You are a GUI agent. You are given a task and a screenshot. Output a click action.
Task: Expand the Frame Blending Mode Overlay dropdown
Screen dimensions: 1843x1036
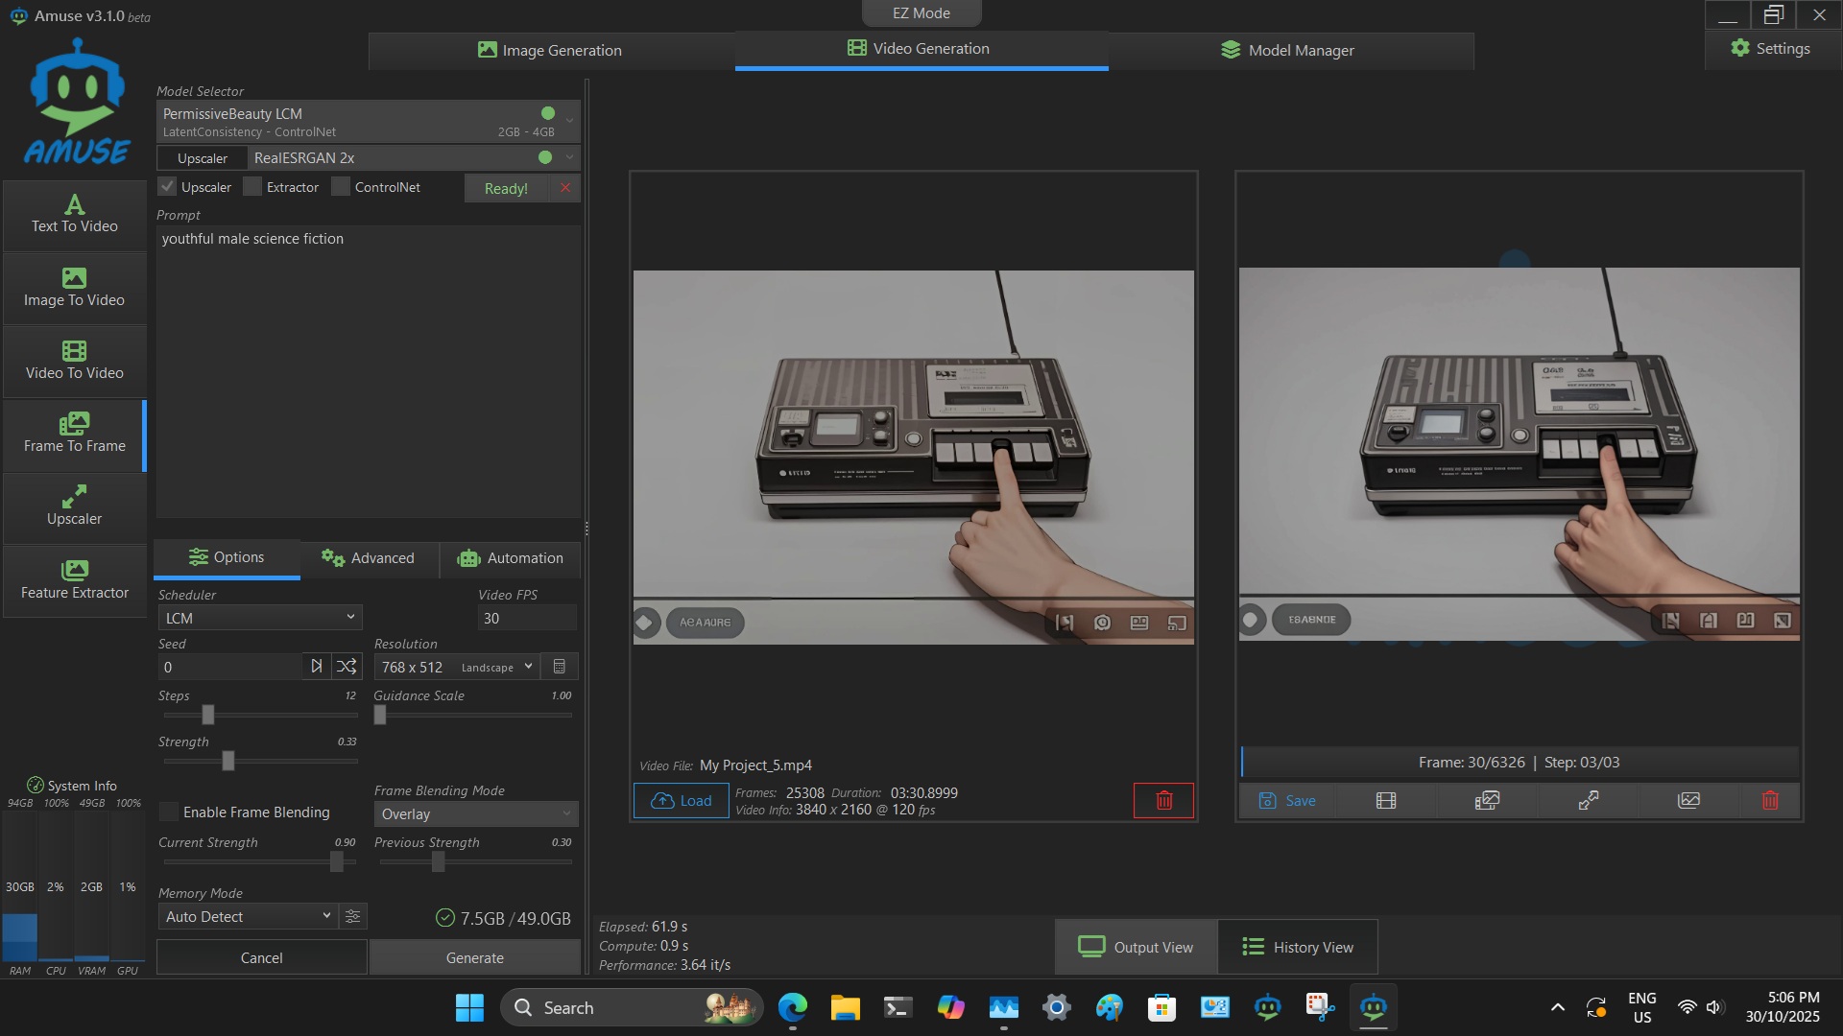(475, 813)
